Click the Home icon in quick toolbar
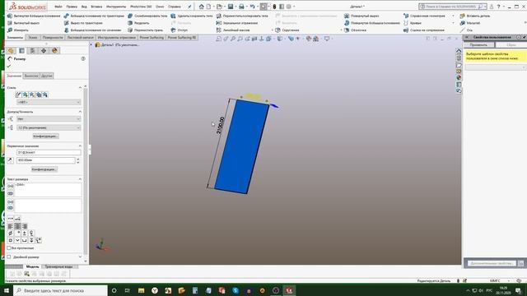Viewport: 527px width, 296px height. (201, 7)
